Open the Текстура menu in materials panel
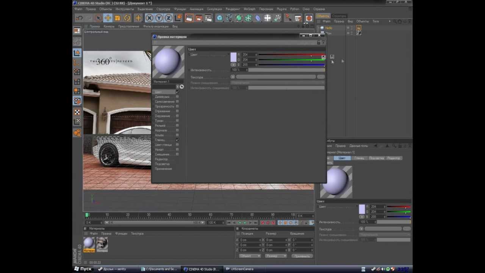485x273 pixels. (137, 234)
